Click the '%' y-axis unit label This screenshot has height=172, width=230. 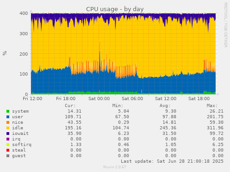coord(5,53)
